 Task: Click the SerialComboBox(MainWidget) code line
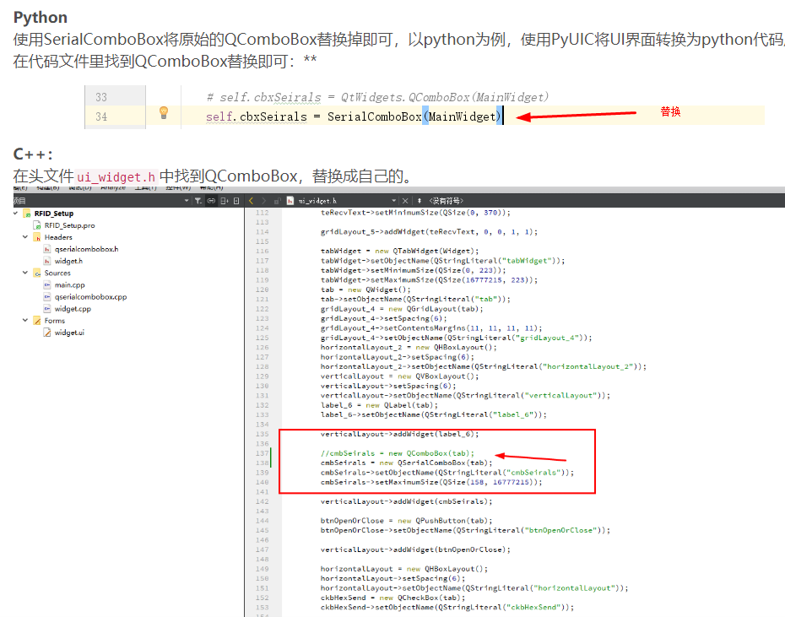click(354, 116)
